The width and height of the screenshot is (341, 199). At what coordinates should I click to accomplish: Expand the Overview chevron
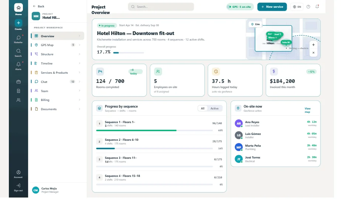click(x=80, y=36)
